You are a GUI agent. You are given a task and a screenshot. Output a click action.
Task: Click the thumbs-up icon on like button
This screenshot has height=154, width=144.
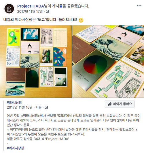click(110, 104)
